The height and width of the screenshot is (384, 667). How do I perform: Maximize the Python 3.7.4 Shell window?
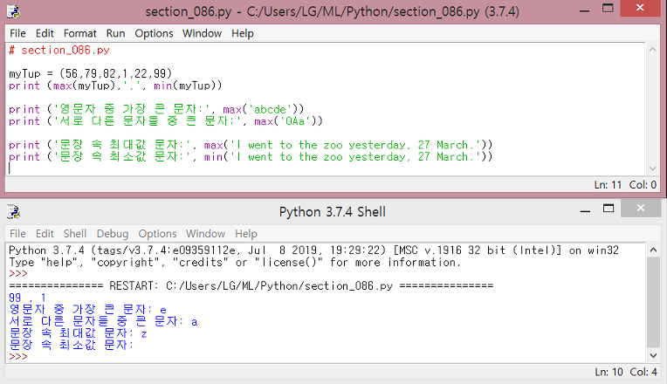pos(609,209)
